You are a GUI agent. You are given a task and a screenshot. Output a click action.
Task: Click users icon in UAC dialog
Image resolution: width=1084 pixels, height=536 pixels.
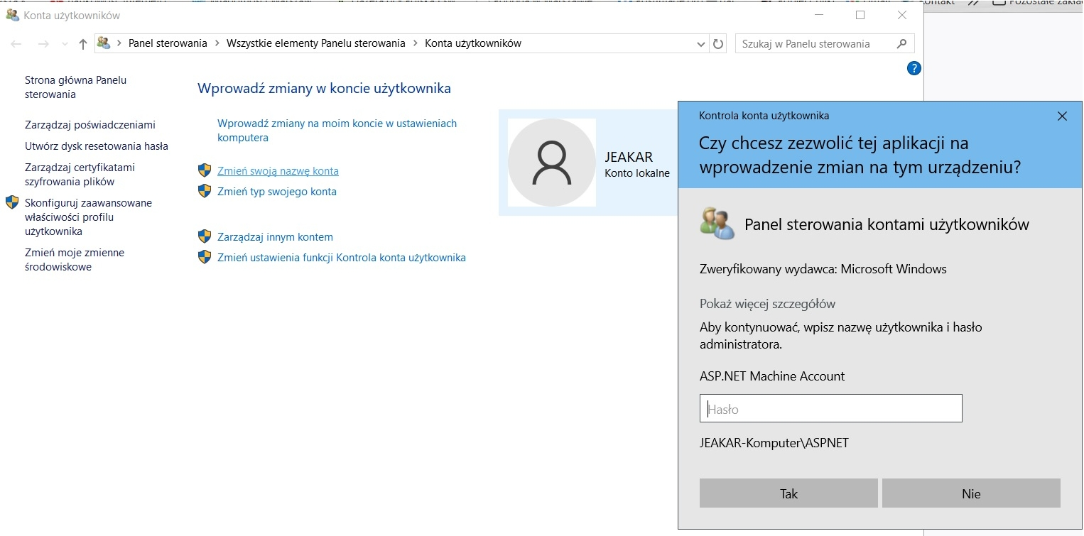(x=716, y=223)
